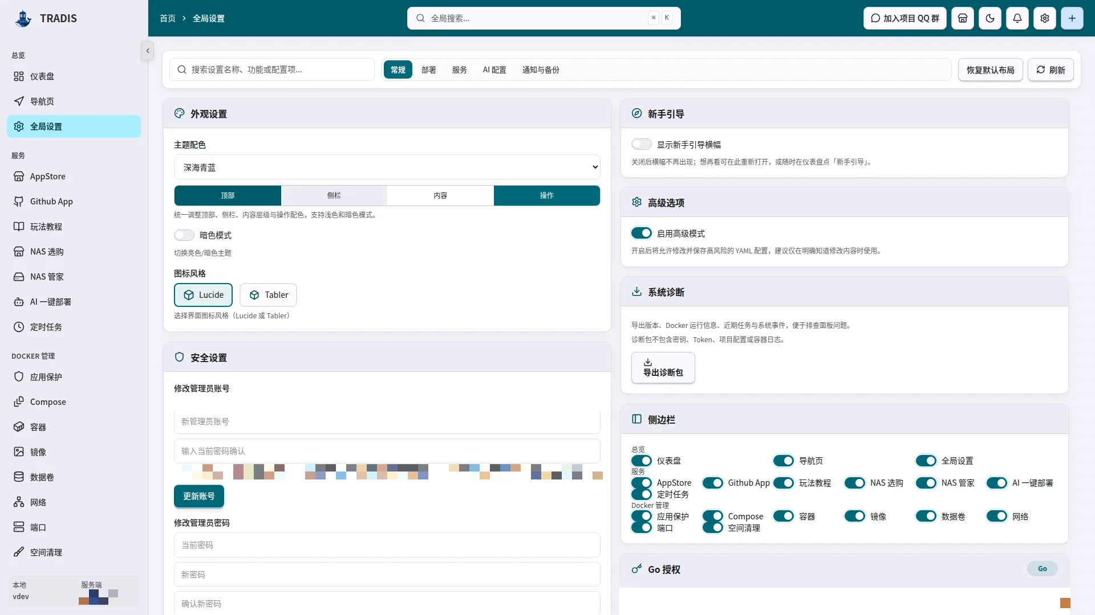
Task: Open 玩法教程 in the sidebar
Action: 74,227
